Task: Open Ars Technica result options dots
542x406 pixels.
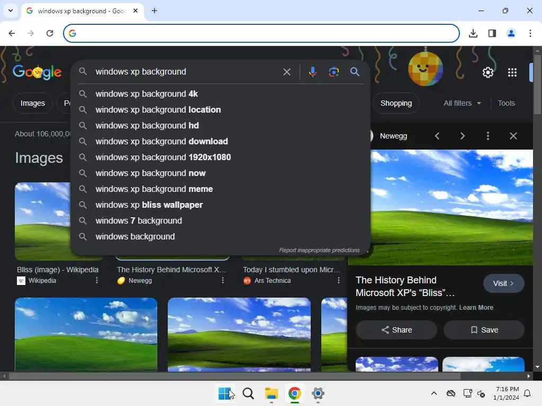Action: click(x=338, y=280)
